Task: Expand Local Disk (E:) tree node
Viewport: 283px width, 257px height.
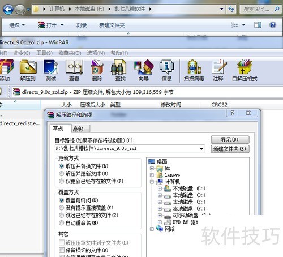Action: click(x=160, y=202)
